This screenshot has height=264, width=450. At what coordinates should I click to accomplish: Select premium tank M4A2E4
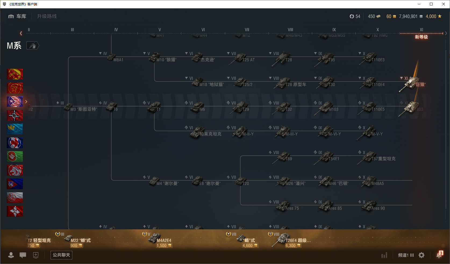point(158,240)
